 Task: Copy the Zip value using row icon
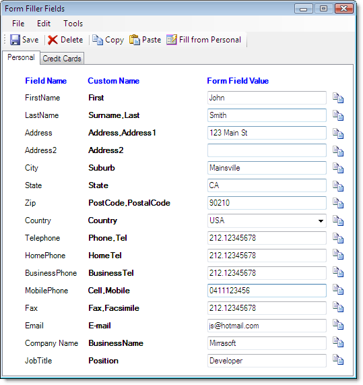click(x=338, y=203)
